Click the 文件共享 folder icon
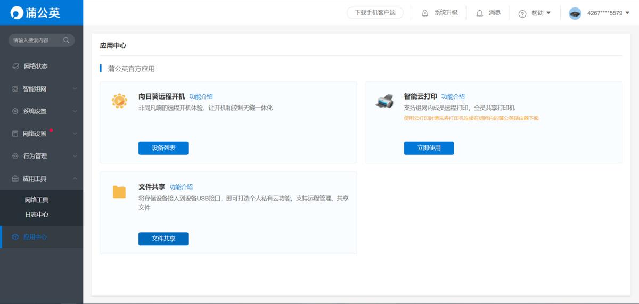 click(x=119, y=192)
